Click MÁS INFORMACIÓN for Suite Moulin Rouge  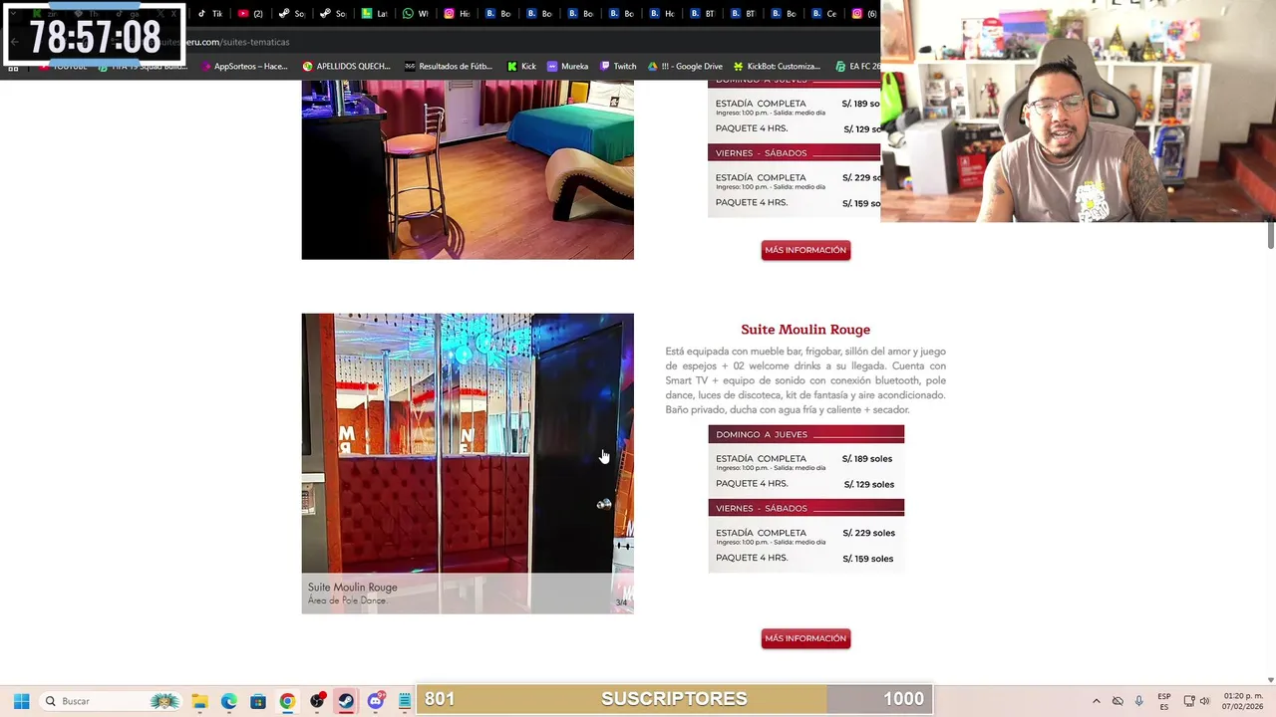click(805, 638)
